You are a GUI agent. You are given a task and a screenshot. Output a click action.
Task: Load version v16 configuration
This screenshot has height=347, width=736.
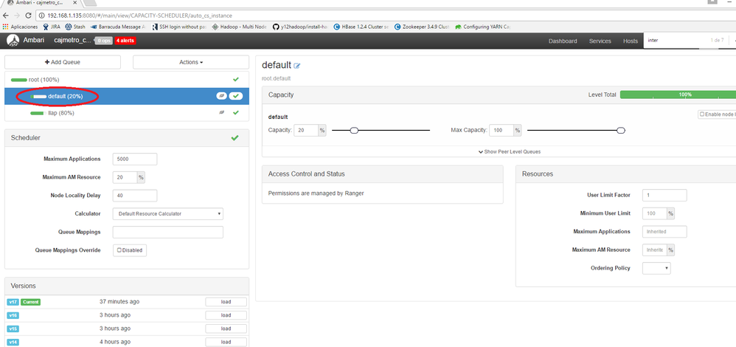point(226,315)
